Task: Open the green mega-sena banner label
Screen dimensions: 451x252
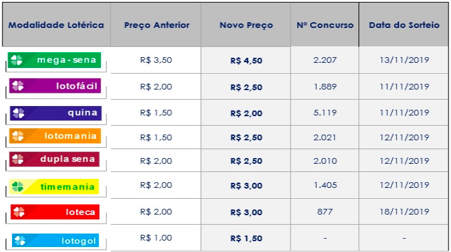Action: pyautogui.click(x=55, y=60)
